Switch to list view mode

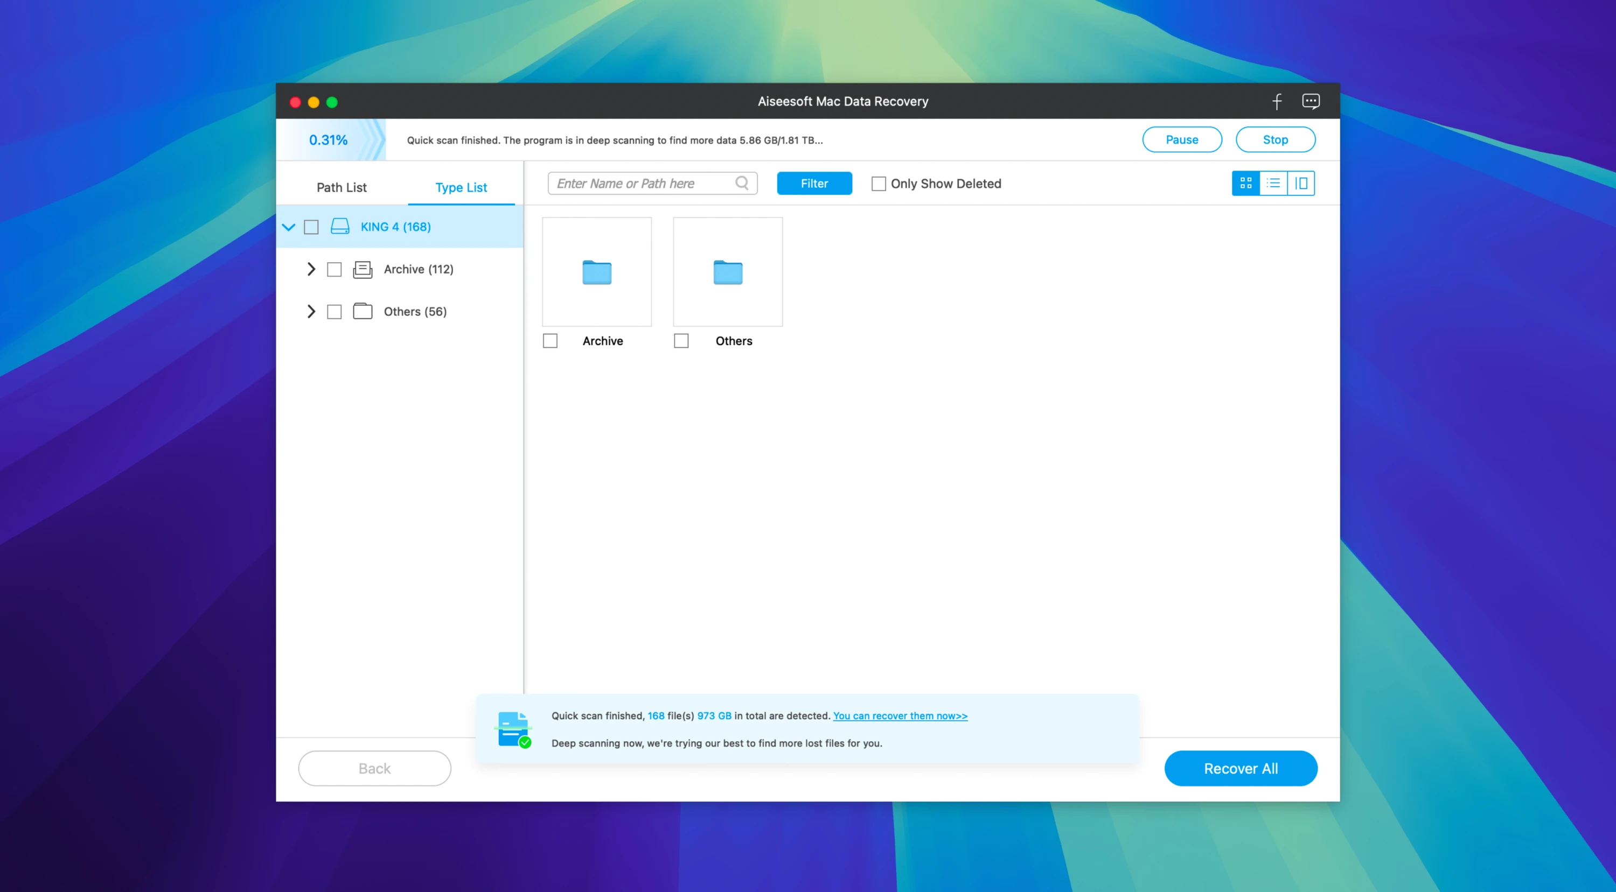1274,183
